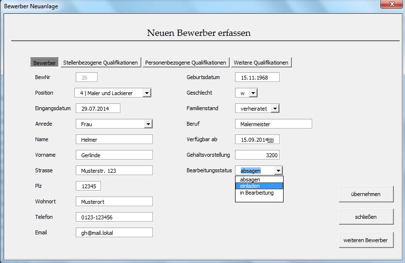Click into the Name field containing Helmer
Viewport: 405px width, 263px height.
click(x=114, y=140)
